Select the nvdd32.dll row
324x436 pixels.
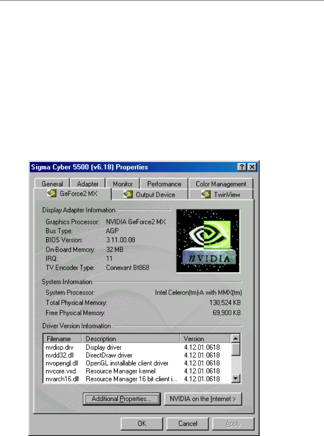(x=137, y=355)
